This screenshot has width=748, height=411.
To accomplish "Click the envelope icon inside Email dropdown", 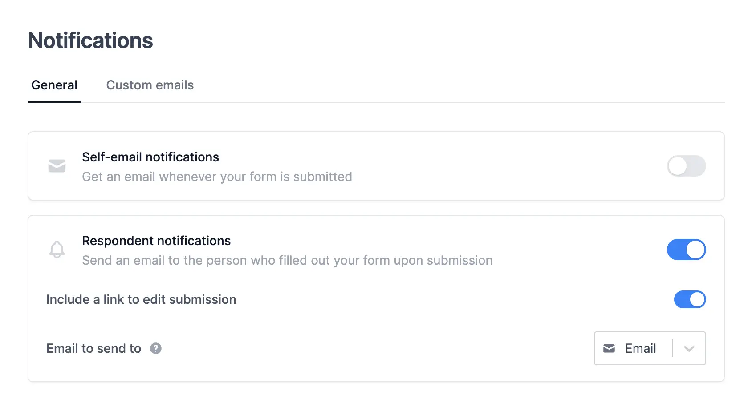I will click(609, 348).
